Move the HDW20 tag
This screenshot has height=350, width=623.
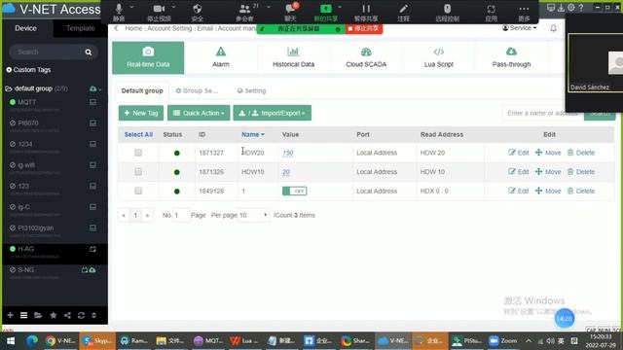pos(548,153)
